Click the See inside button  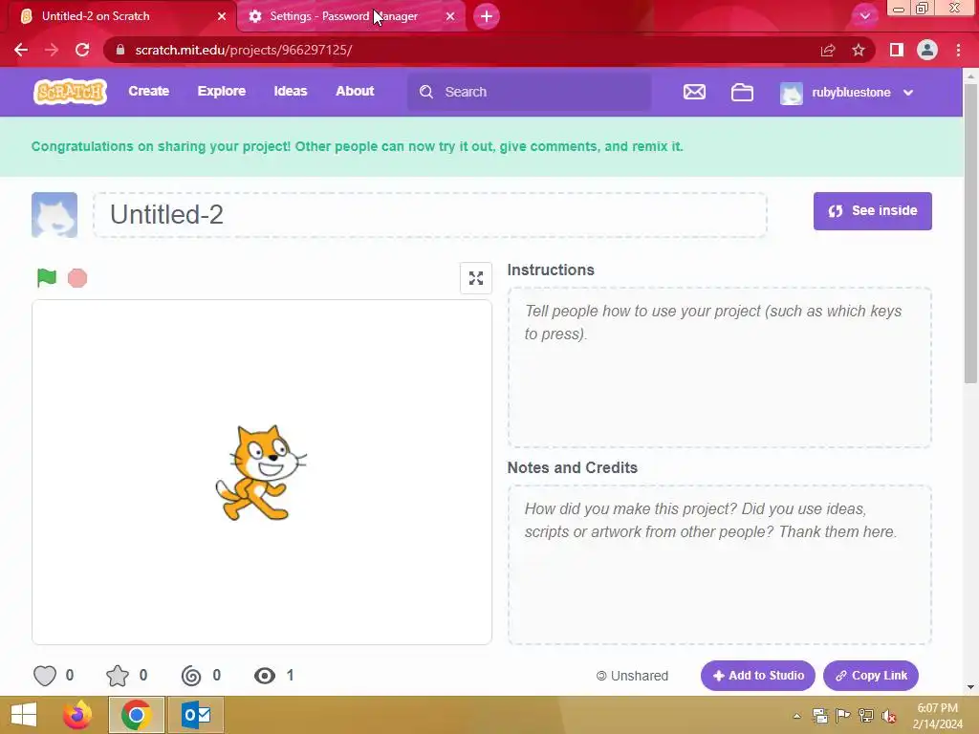[872, 211]
